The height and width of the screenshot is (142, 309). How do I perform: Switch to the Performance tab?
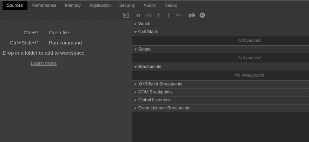(x=44, y=5)
